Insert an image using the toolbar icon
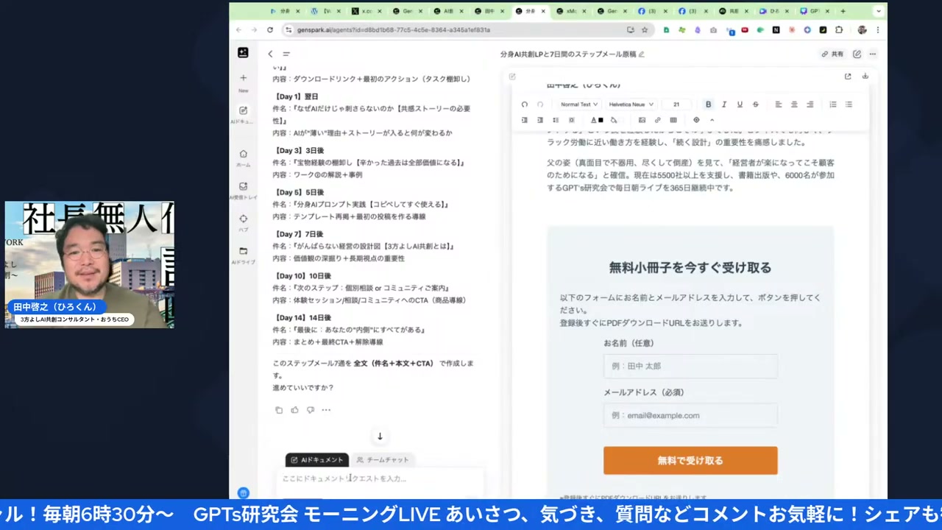This screenshot has height=530, width=942. pyautogui.click(x=641, y=120)
